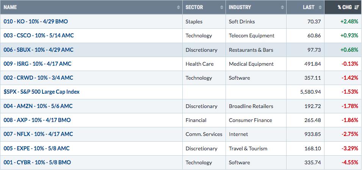Open the CSCO 5/14 AMC link
This screenshot has height=170, width=362.
(x=39, y=36)
